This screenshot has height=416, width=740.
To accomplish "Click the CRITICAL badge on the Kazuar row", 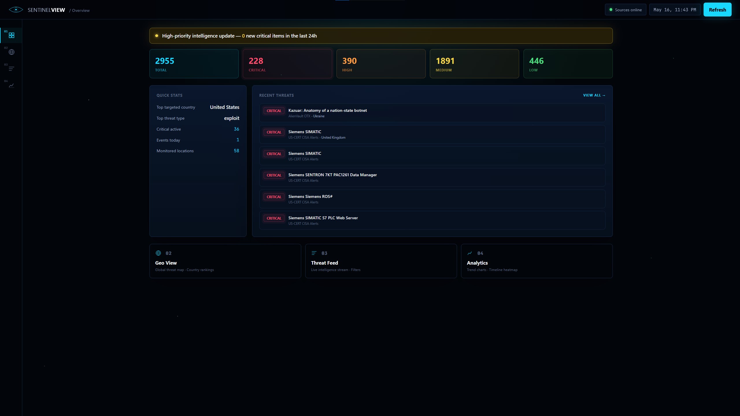I will (x=274, y=111).
